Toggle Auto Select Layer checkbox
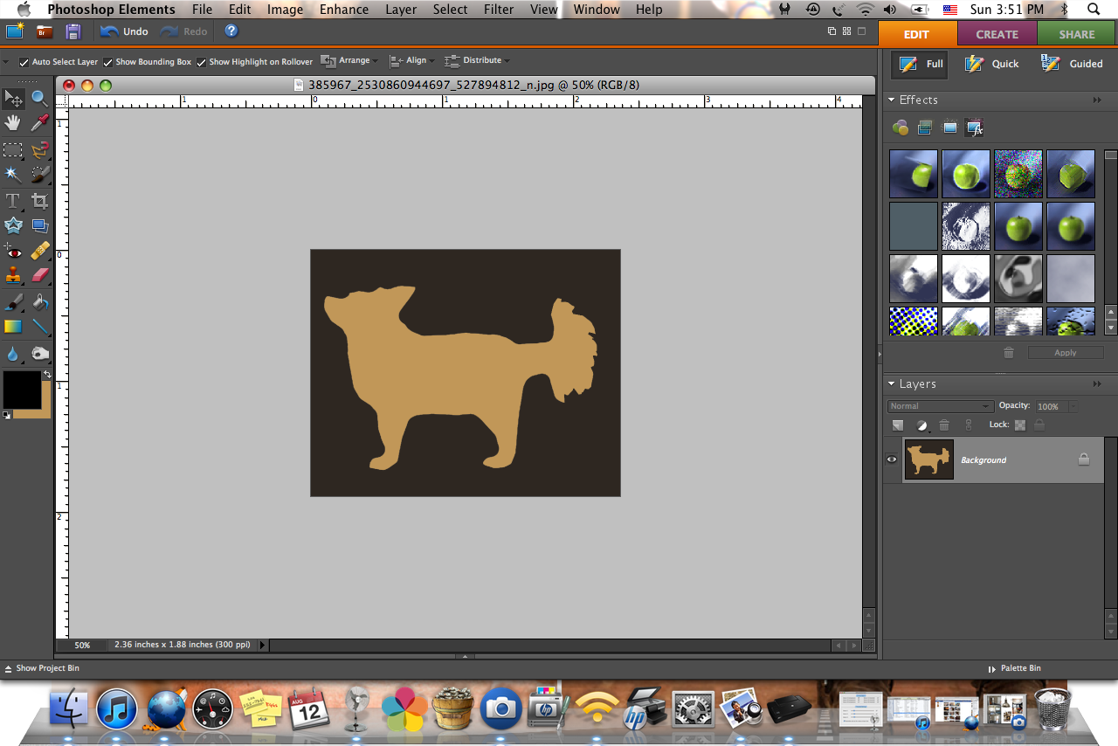Screen dimensions: 1118x746 pyautogui.click(x=24, y=62)
